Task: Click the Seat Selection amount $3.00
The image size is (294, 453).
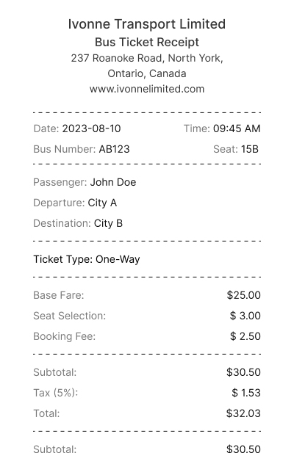Action: tap(245, 316)
